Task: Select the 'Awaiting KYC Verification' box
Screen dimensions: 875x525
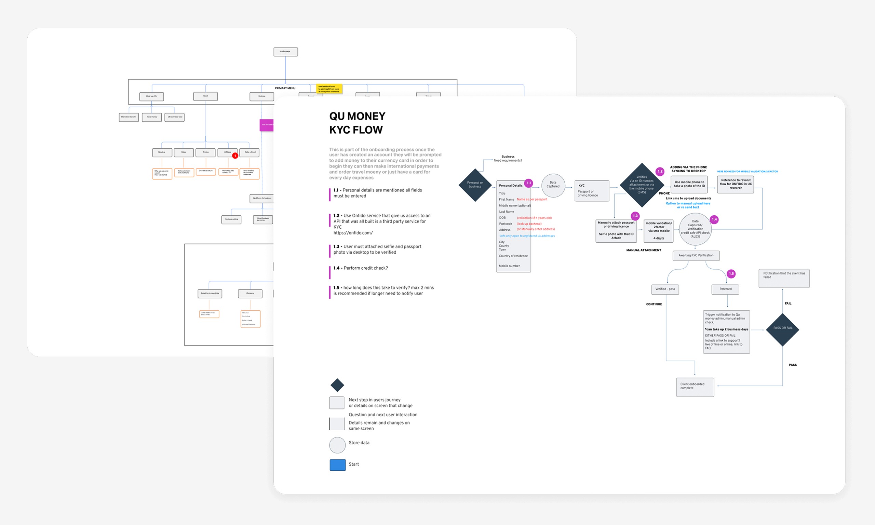Action: (696, 255)
